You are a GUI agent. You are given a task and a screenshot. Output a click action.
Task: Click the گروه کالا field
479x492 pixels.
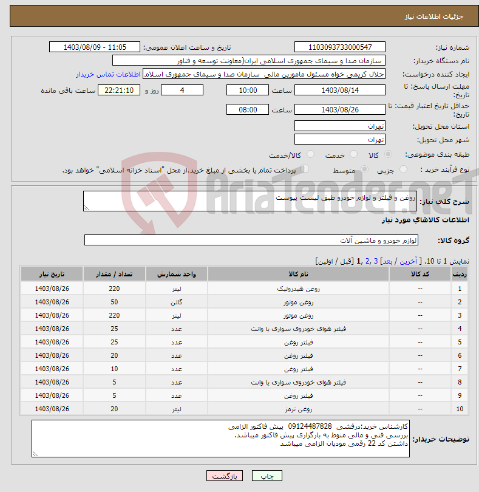tap(251, 240)
